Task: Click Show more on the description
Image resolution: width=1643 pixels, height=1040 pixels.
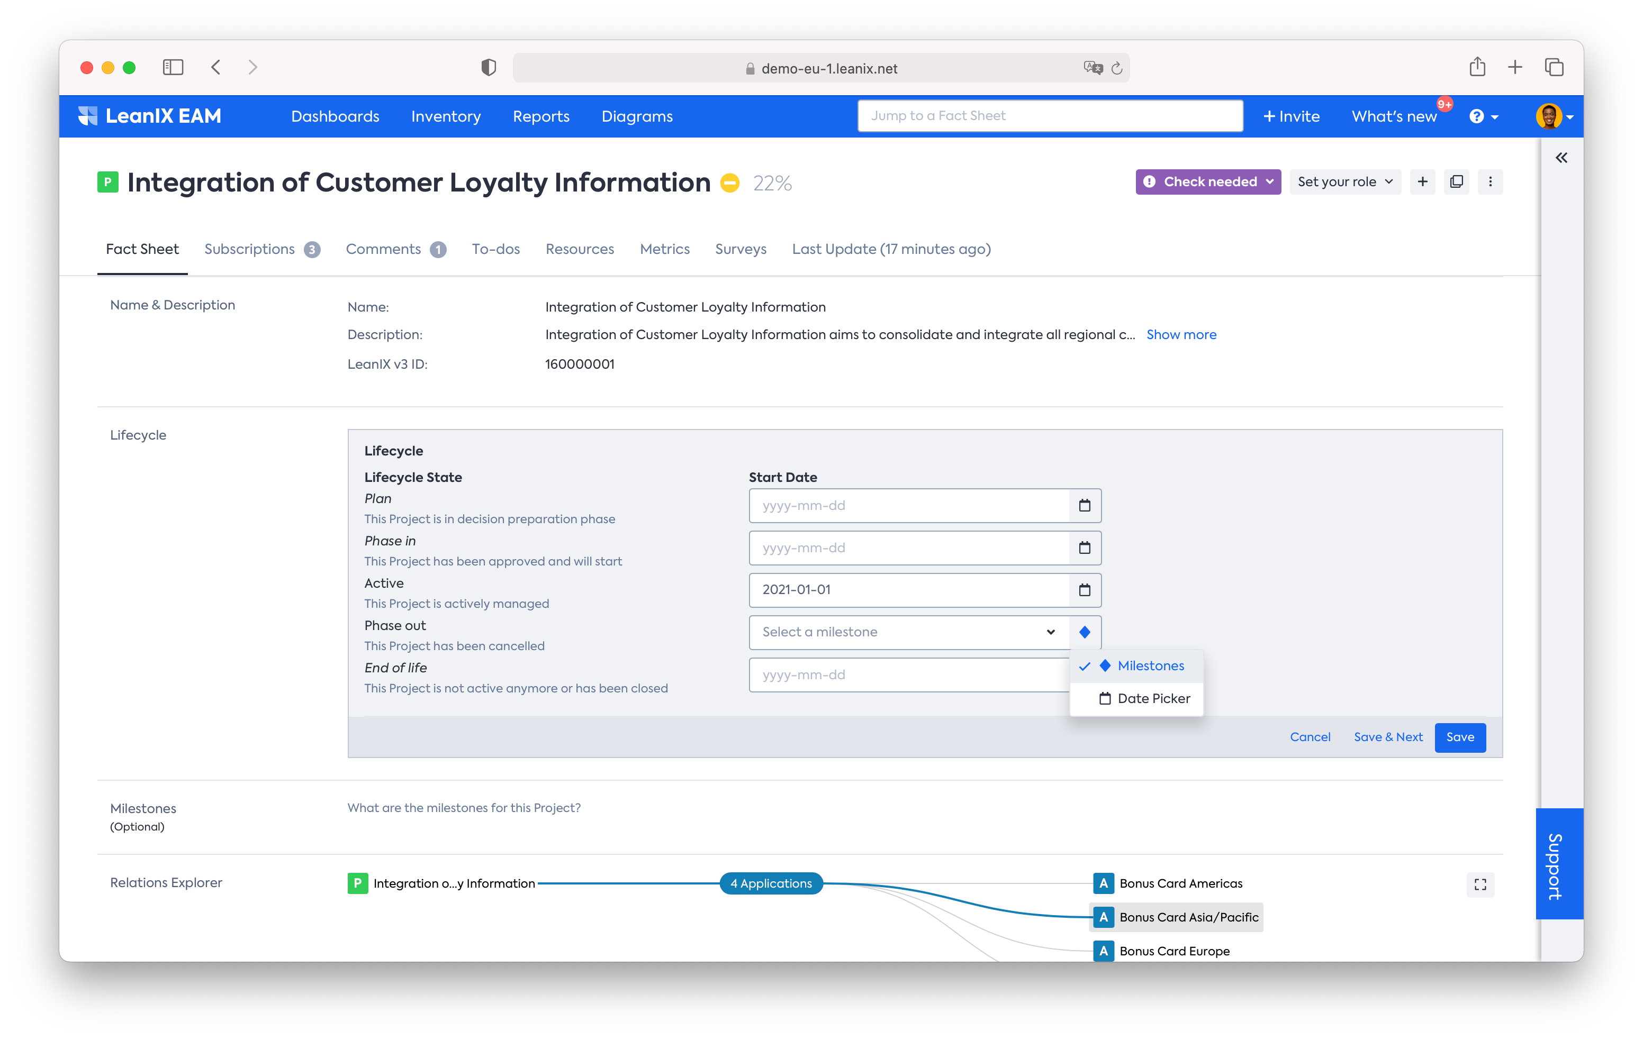Action: pyautogui.click(x=1181, y=335)
